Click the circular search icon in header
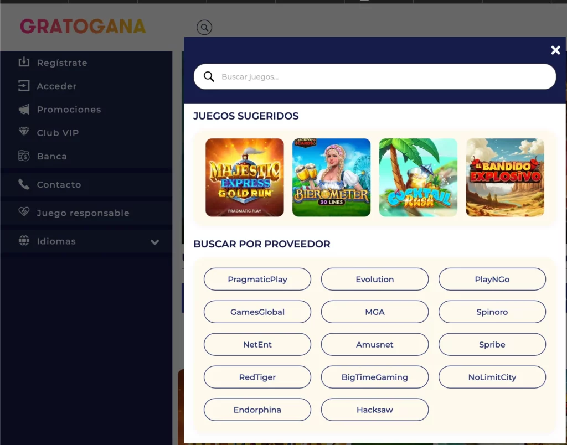 coord(204,27)
